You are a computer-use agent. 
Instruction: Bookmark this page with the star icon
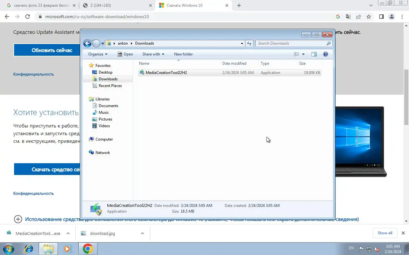[x=369, y=17]
